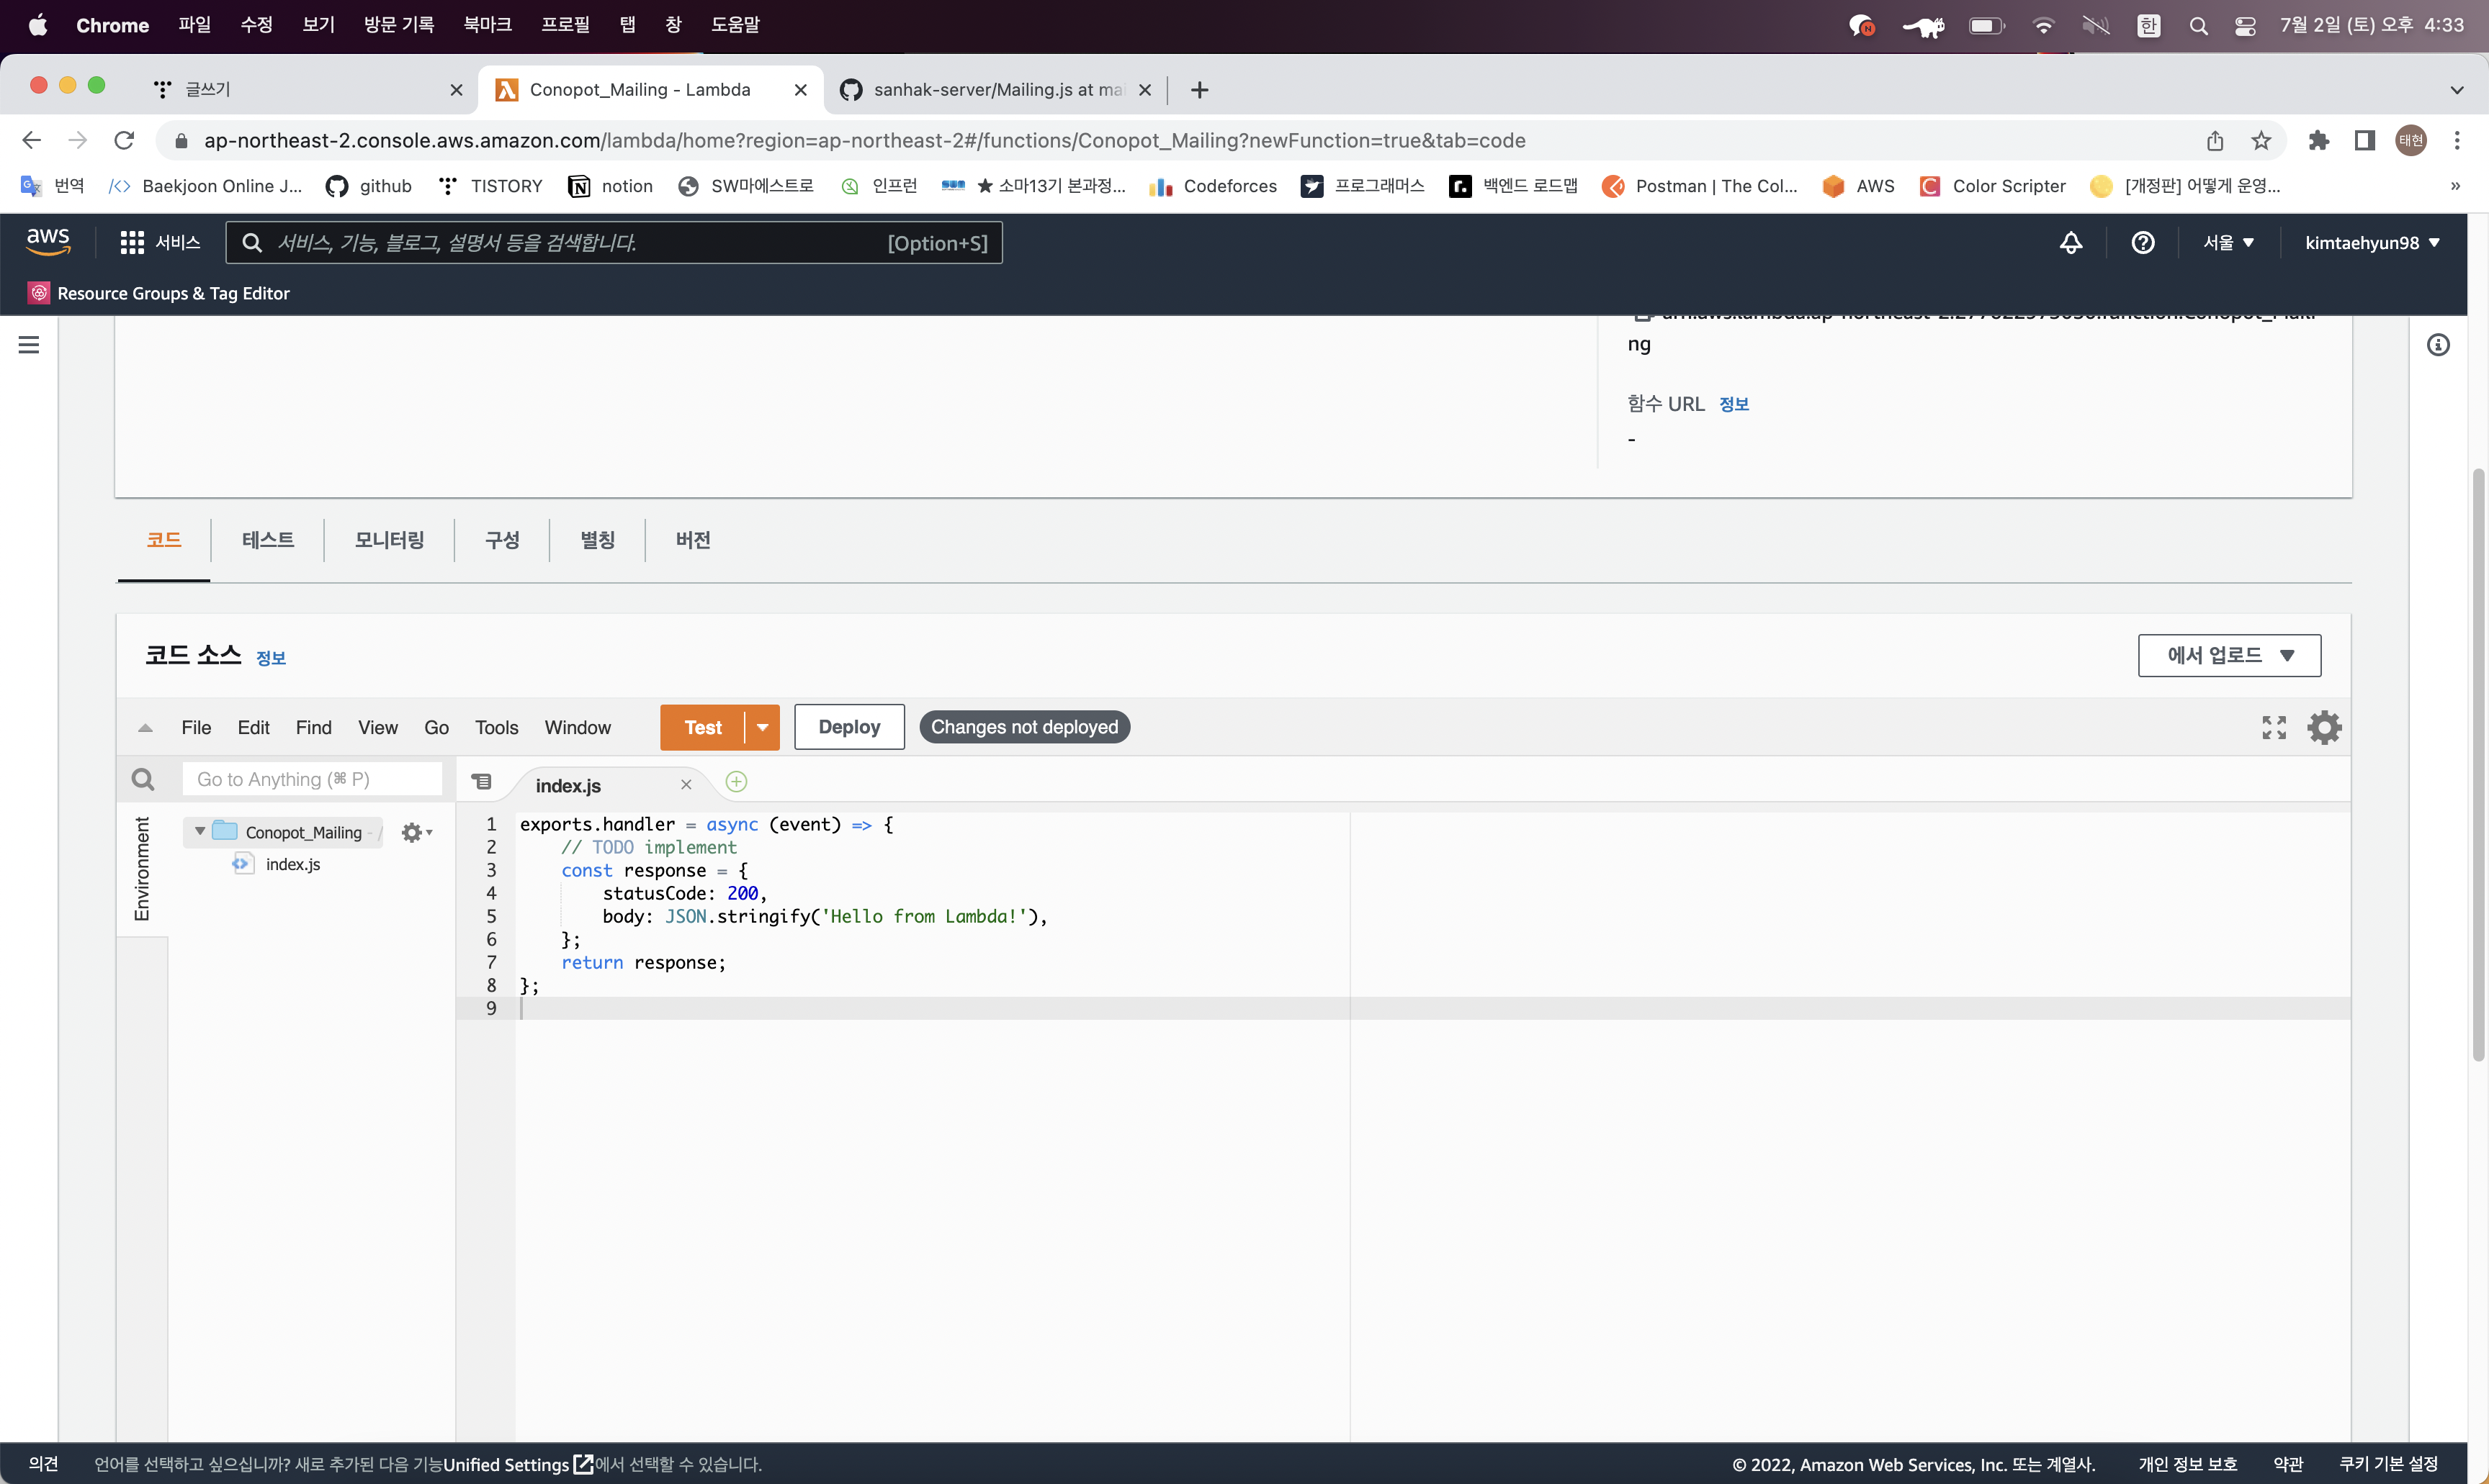Open AWS services grid menu
This screenshot has width=2489, height=1484.
pos(132,243)
